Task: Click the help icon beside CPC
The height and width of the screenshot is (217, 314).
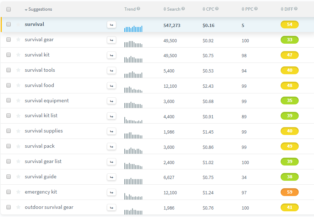Action: click(x=217, y=9)
